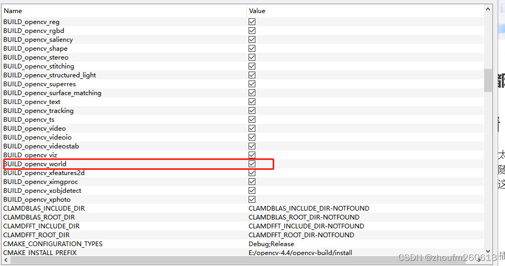Uncheck BUILD_opencv_superres value
Screen dimensions: 505x266
(252, 84)
